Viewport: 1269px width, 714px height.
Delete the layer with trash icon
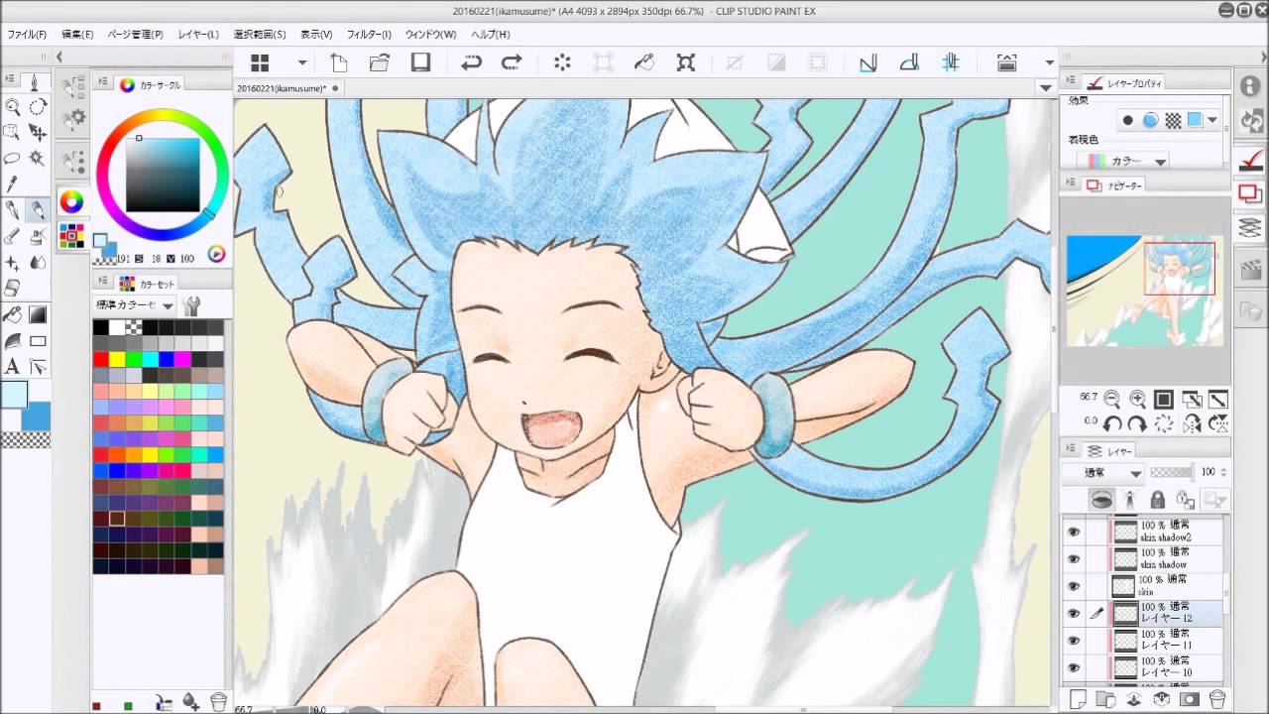[1215, 699]
